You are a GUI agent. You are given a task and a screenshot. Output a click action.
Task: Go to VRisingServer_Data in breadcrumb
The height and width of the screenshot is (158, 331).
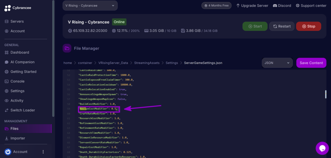(113, 63)
